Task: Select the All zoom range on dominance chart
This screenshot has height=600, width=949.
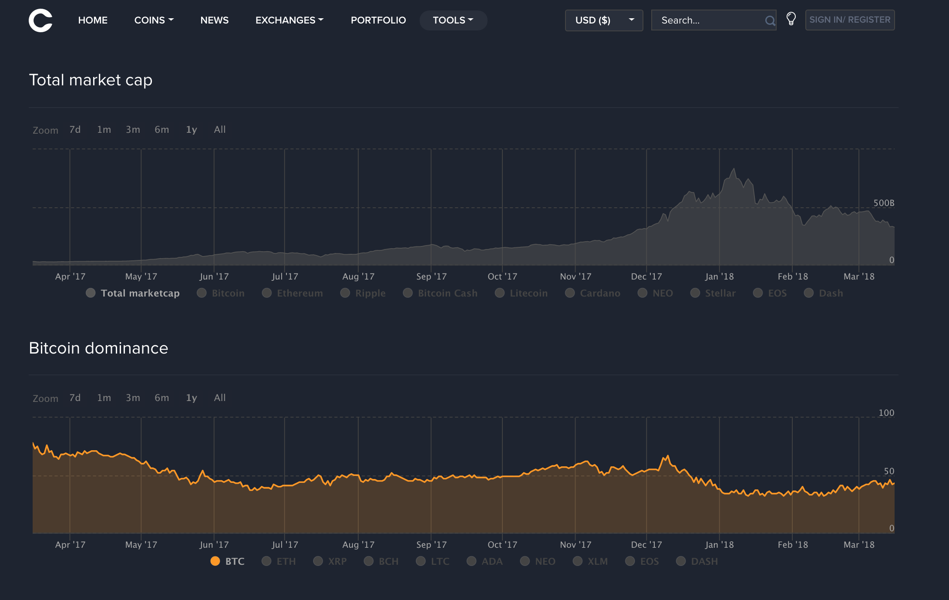Action: click(x=219, y=398)
